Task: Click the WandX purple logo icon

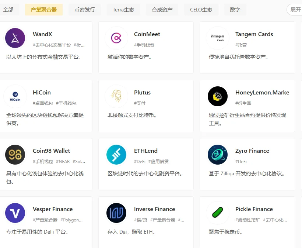Action: 15,38
